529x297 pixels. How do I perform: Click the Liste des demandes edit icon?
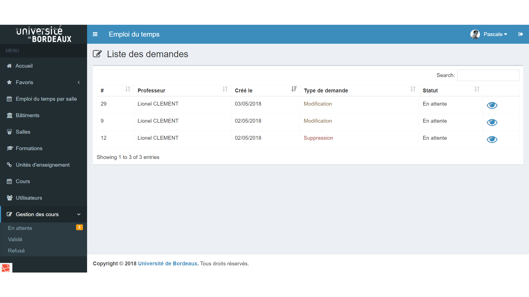97,54
